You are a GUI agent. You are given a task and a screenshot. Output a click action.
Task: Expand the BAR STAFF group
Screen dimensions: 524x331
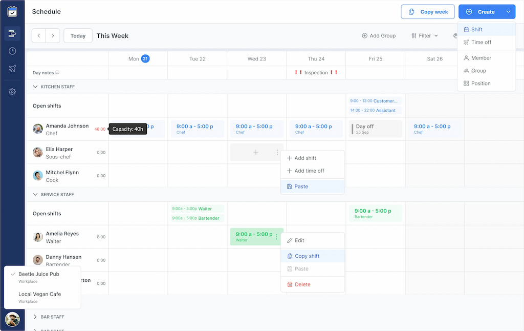34,317
